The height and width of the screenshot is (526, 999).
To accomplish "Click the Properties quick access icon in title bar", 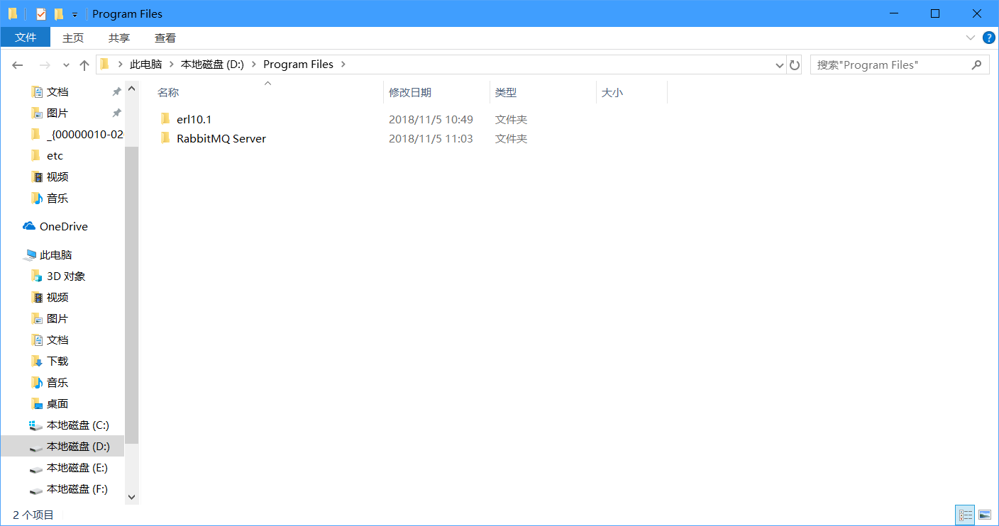I will (x=41, y=13).
